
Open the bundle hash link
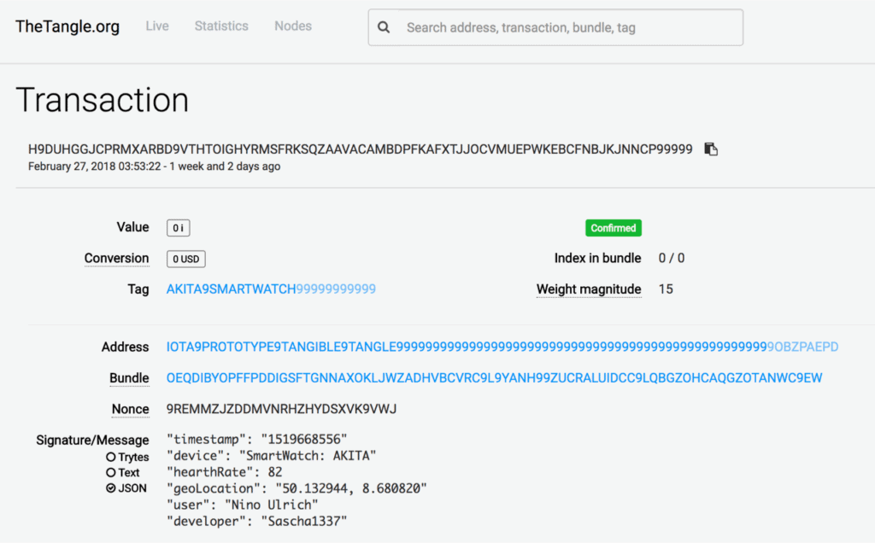pos(494,377)
